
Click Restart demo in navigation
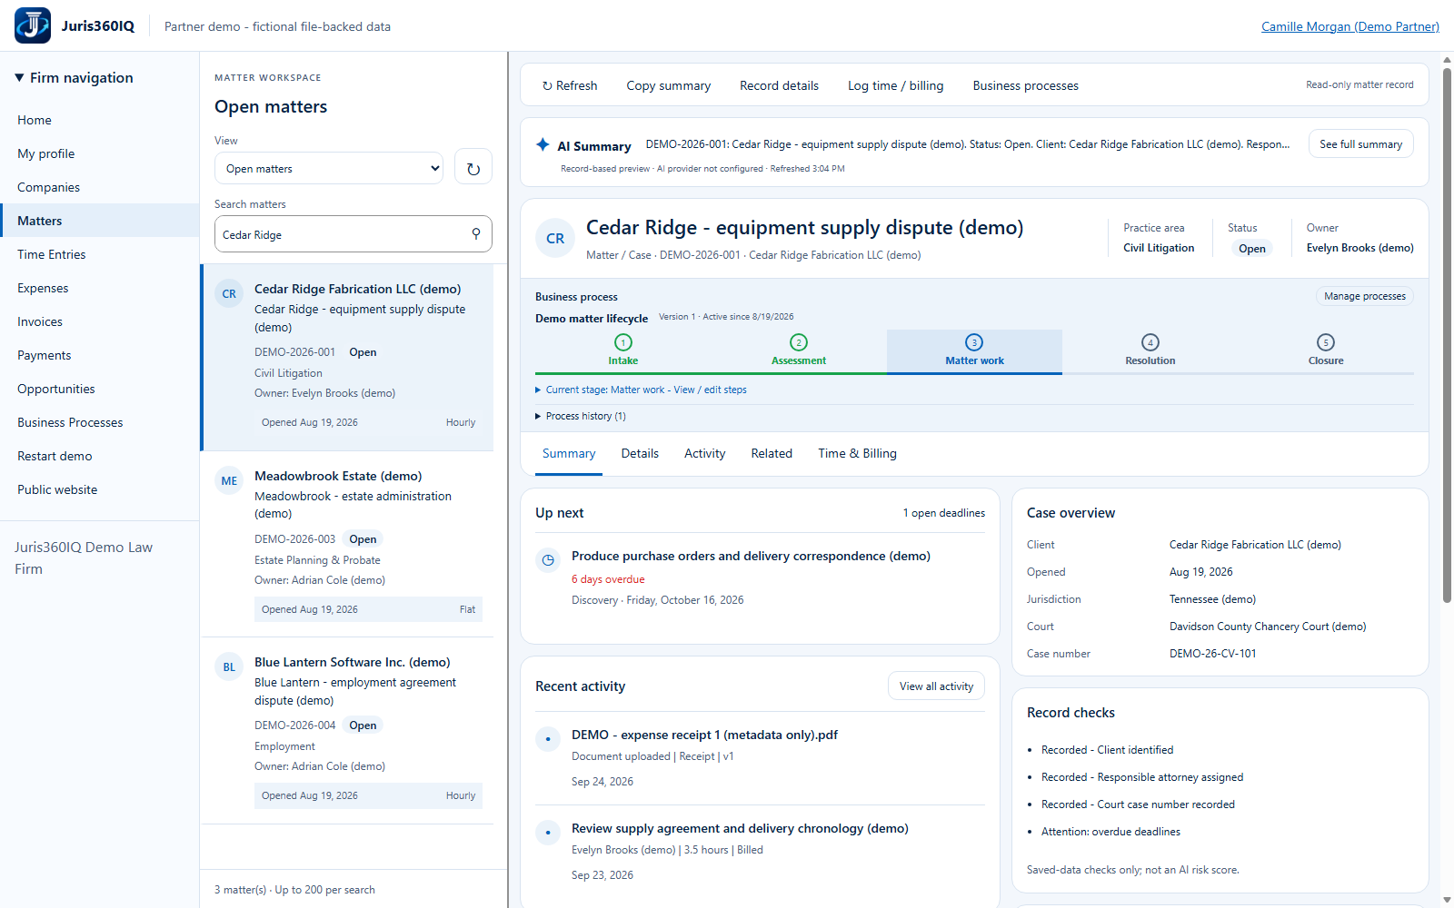(99, 456)
